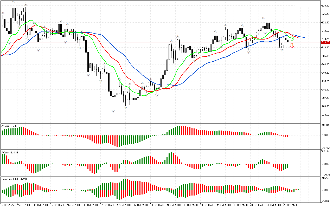The height and width of the screenshot is (208, 333).
Task: Click the red 313.23 current price tag
Action: point(326,42)
